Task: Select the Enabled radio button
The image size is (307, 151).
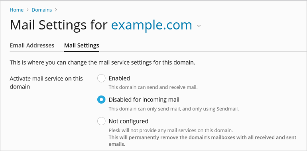Action: pyautogui.click(x=101, y=78)
